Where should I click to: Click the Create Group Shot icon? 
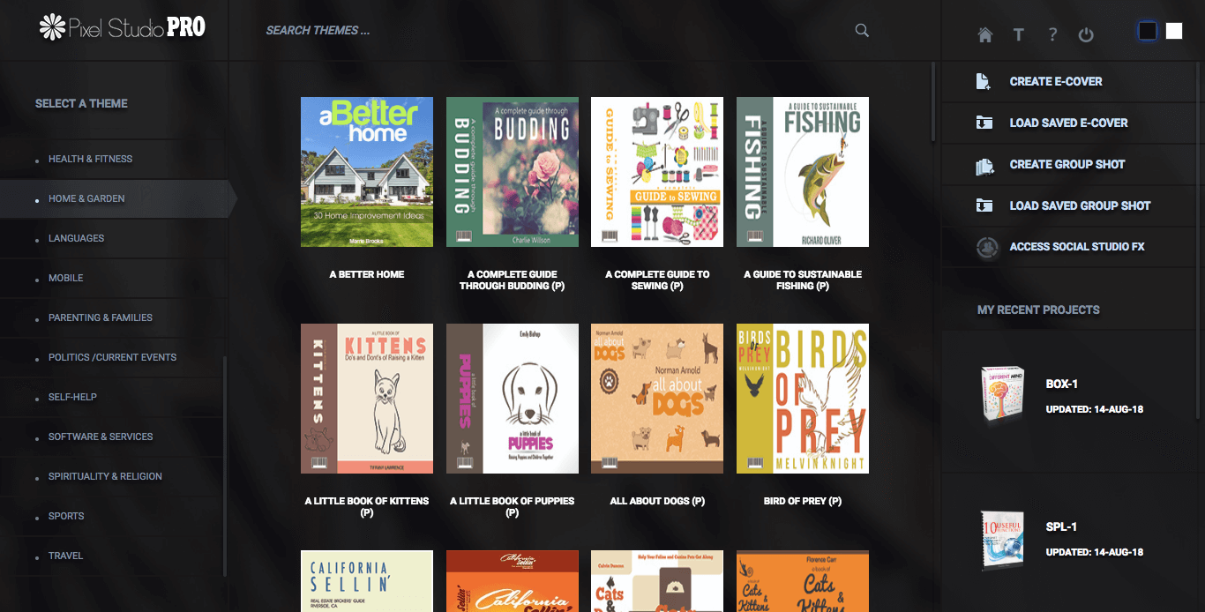click(x=984, y=164)
